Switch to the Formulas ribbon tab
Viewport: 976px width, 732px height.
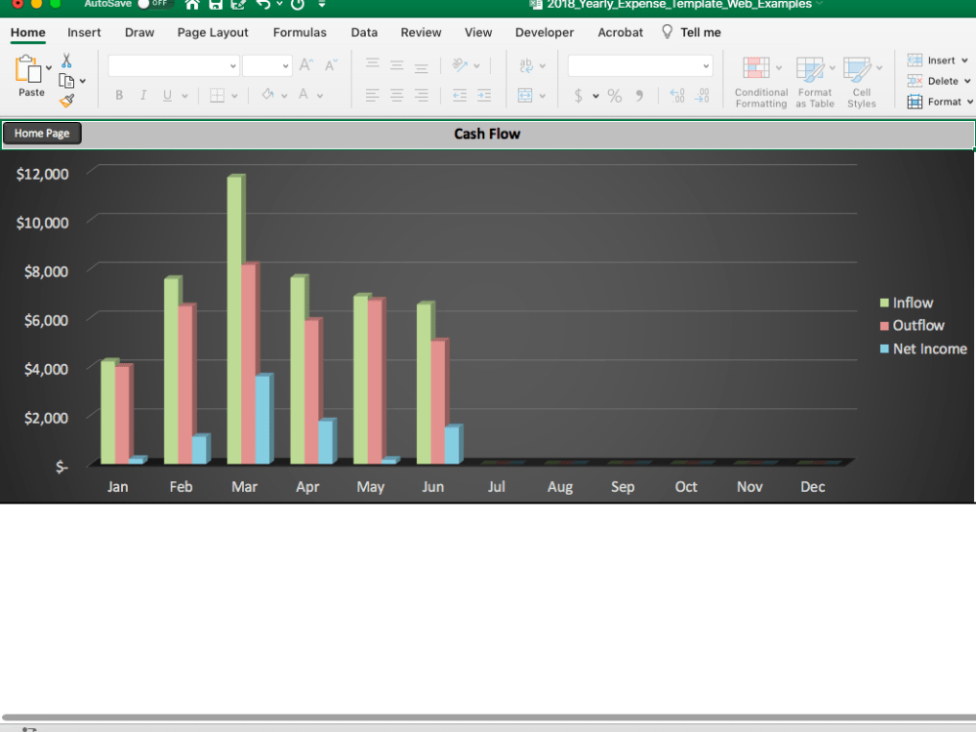coord(300,32)
